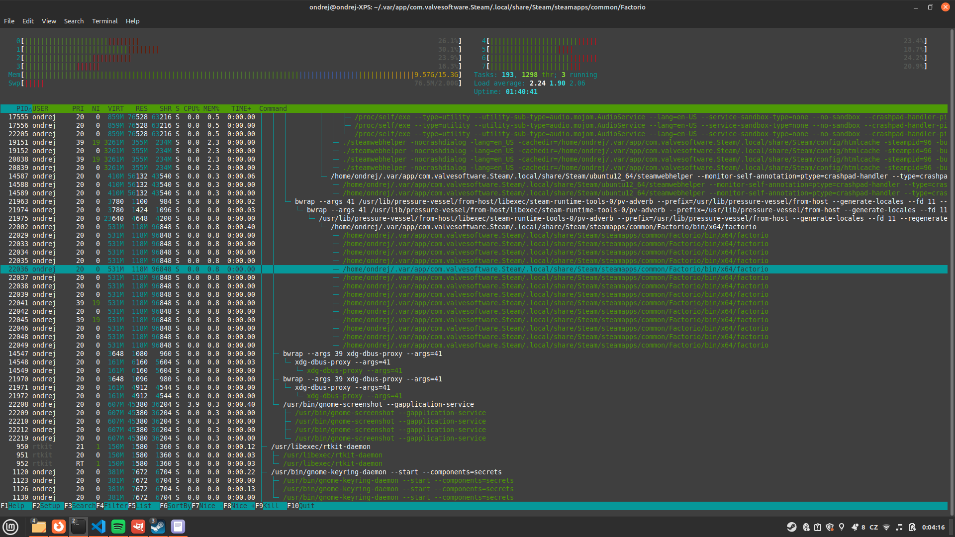Click the lightbulb tray icon

[842, 527]
